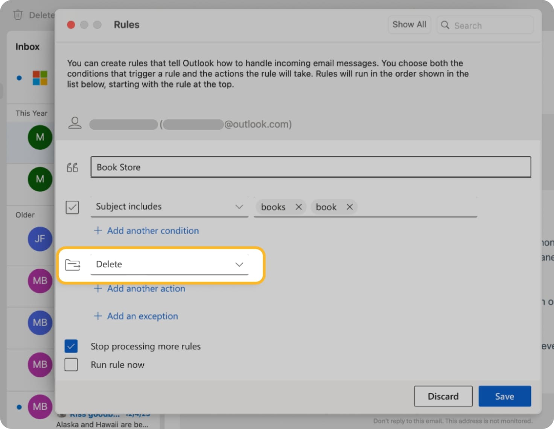Remove the 'books' keyword tag
The image size is (554, 429).
(298, 207)
